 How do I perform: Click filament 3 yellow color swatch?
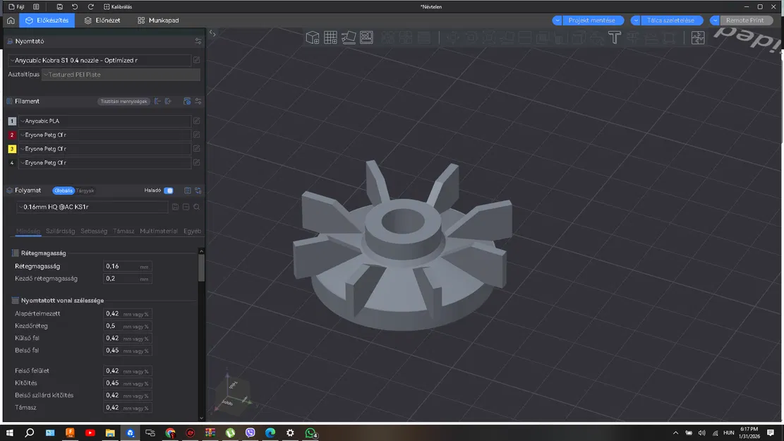click(x=12, y=149)
